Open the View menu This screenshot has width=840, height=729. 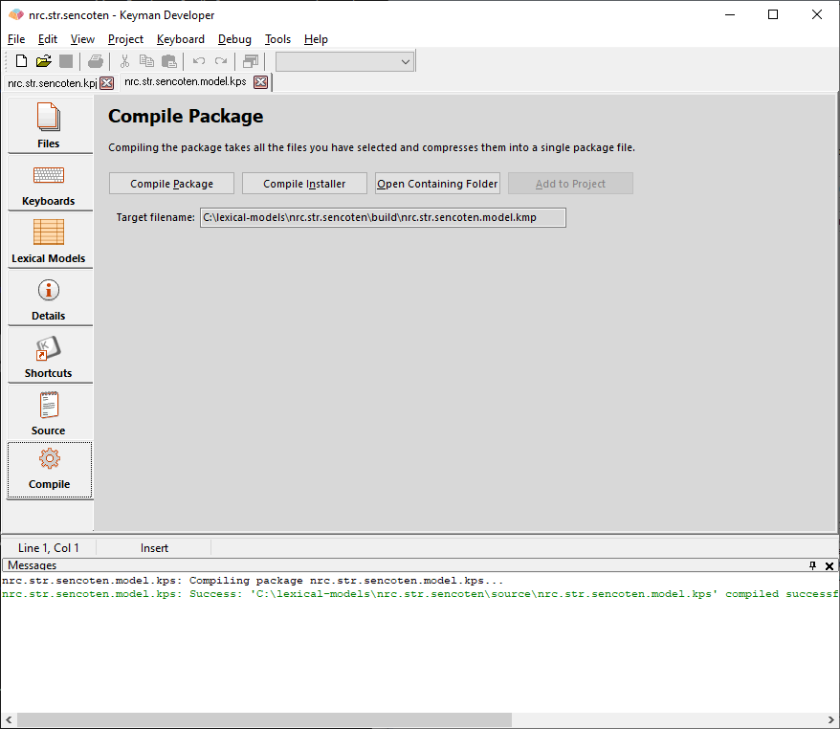point(82,39)
